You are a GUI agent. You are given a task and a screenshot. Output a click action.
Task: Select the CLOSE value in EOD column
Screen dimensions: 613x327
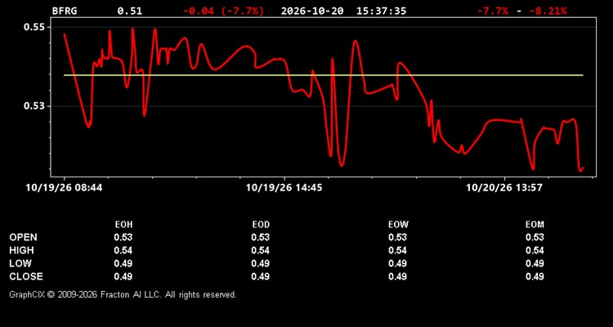(x=261, y=276)
